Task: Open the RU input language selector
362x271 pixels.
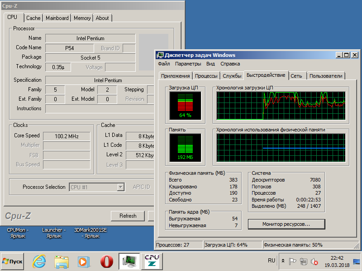Action: click(271, 261)
